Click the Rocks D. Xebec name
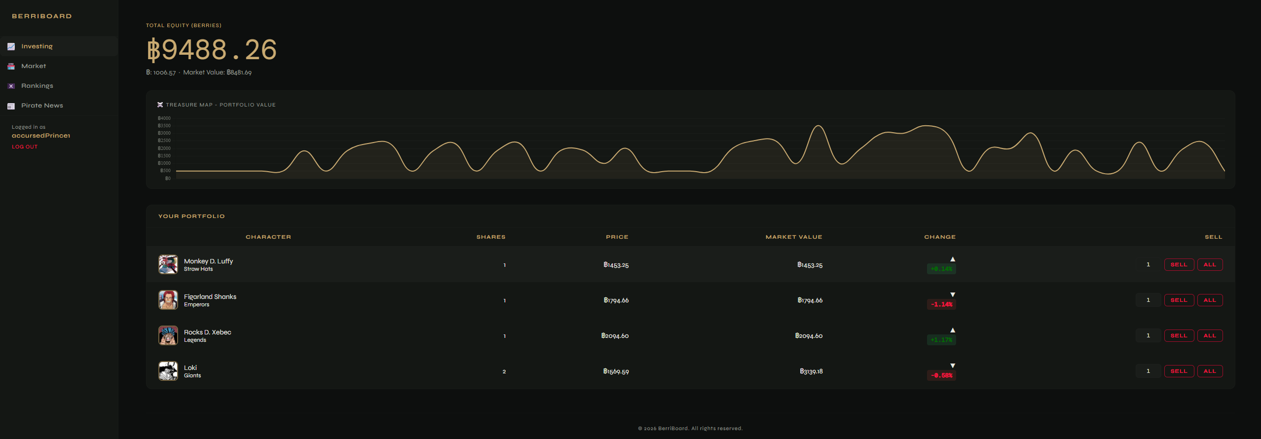 (x=208, y=332)
